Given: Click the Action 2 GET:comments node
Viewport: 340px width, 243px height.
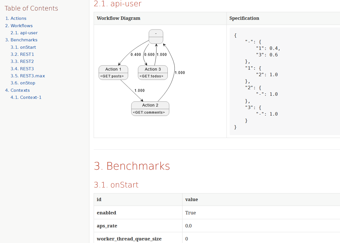Looking at the screenshot, I should pos(150,108).
